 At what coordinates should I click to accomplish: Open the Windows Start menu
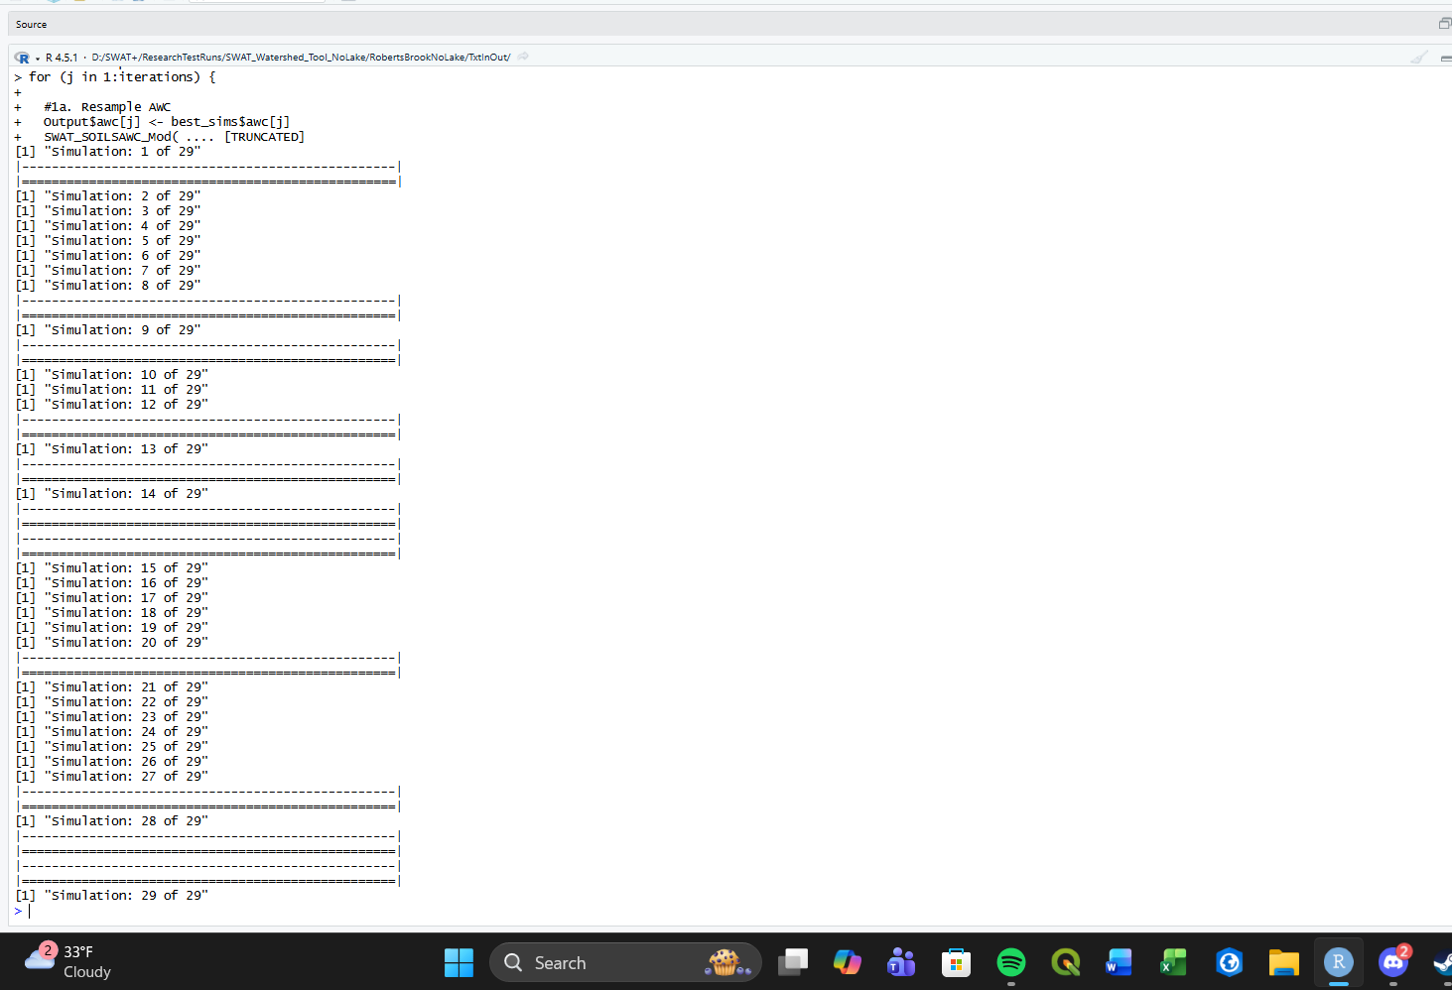459,962
